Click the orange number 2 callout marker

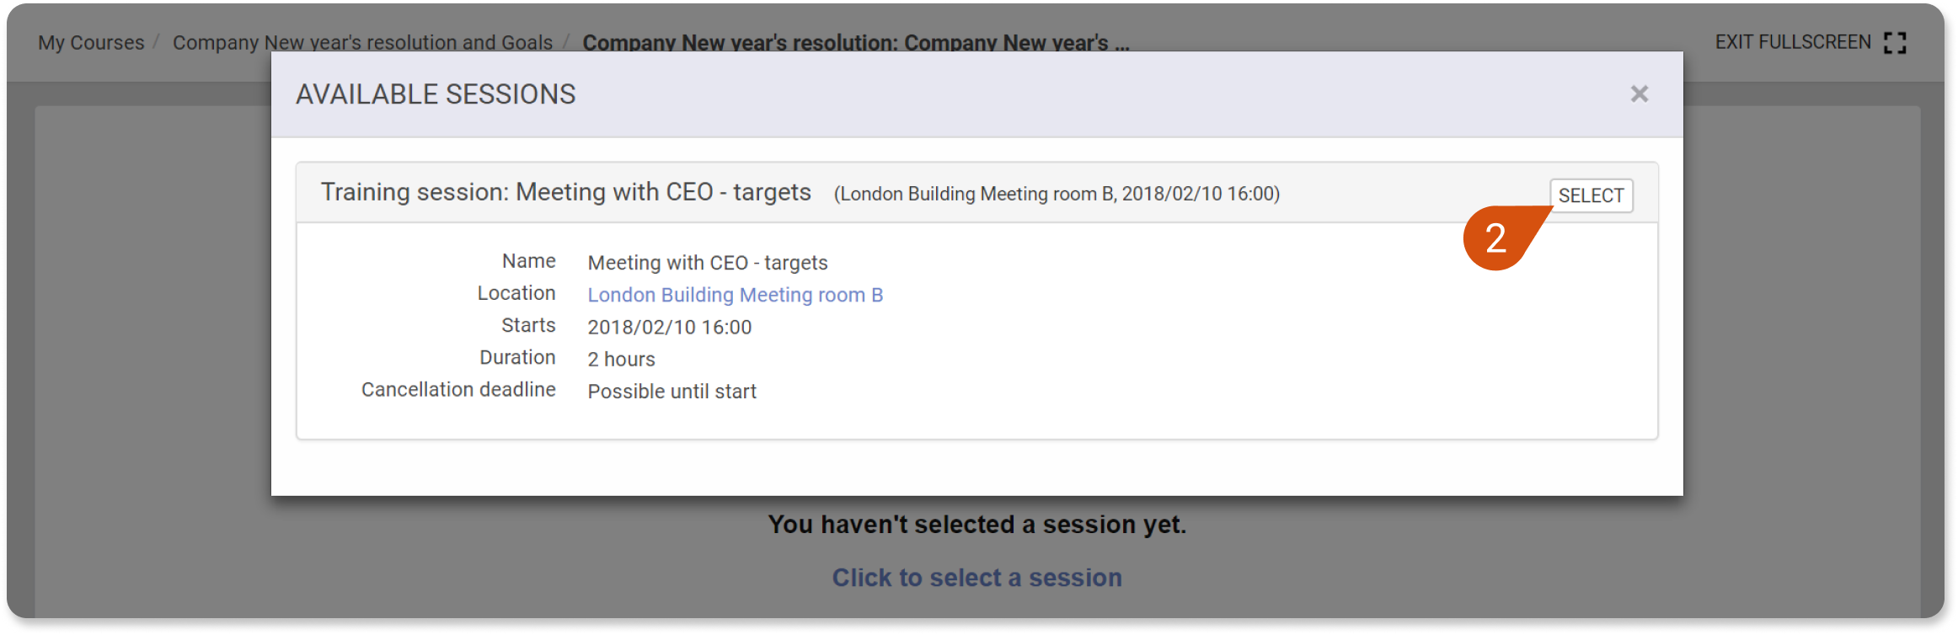tap(1496, 238)
